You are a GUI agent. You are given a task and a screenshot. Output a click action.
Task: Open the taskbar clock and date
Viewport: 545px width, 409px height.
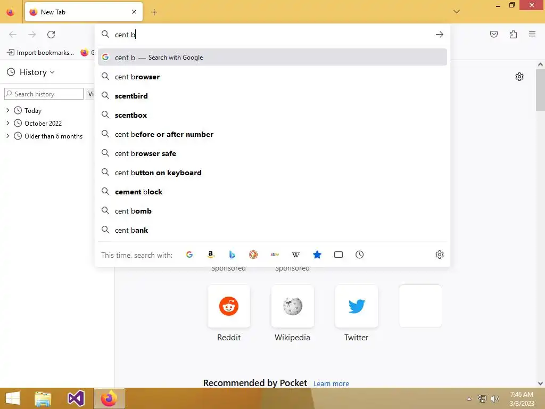pyautogui.click(x=522, y=399)
